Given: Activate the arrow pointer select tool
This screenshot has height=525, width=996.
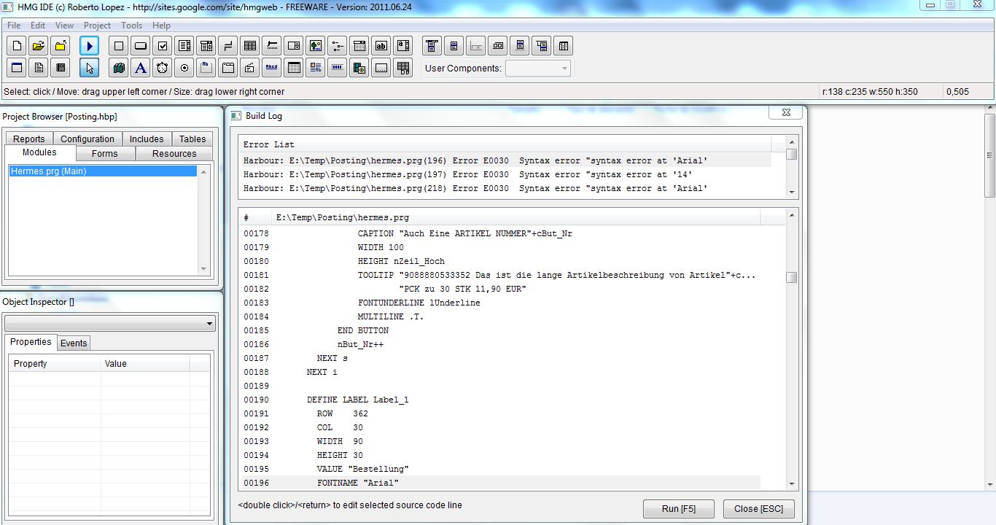Looking at the screenshot, I should (x=89, y=68).
